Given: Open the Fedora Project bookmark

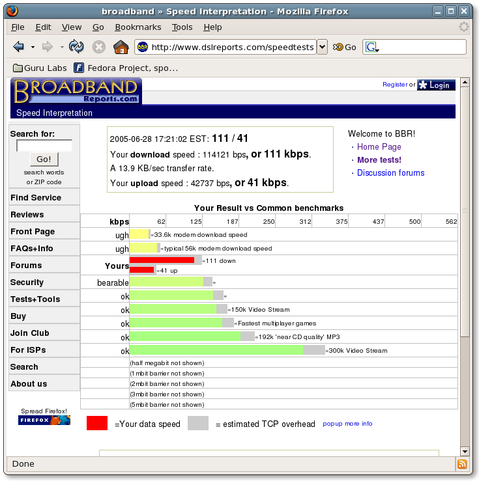Looking at the screenshot, I should coord(126,68).
